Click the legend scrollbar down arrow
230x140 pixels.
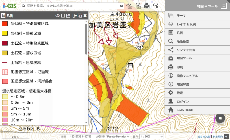[86, 123]
